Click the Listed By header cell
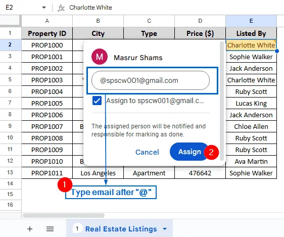Viewport: 284px width, 237px height. point(251,33)
